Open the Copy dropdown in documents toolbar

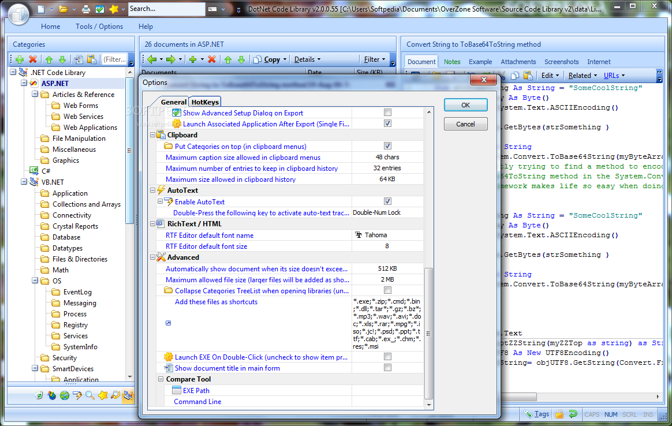tap(270, 59)
